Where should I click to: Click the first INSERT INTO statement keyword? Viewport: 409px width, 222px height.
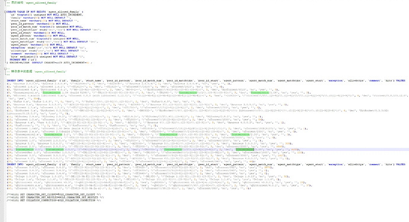(15, 81)
